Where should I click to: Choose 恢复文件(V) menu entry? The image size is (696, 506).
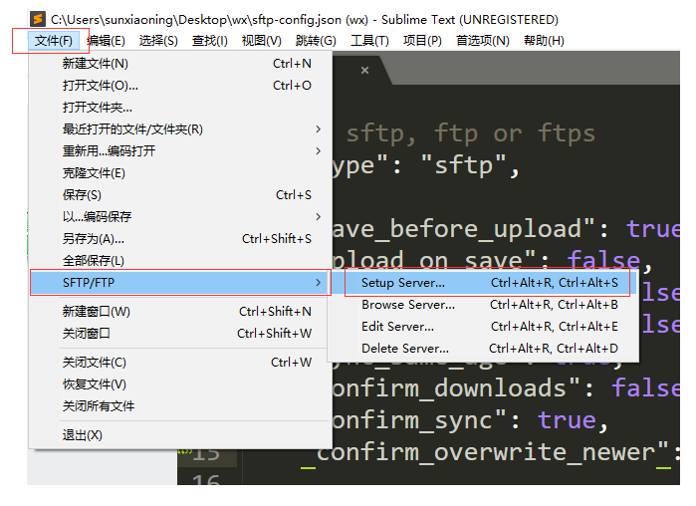[180, 384]
